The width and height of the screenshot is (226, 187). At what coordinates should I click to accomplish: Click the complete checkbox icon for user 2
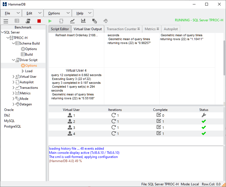pos(159,121)
